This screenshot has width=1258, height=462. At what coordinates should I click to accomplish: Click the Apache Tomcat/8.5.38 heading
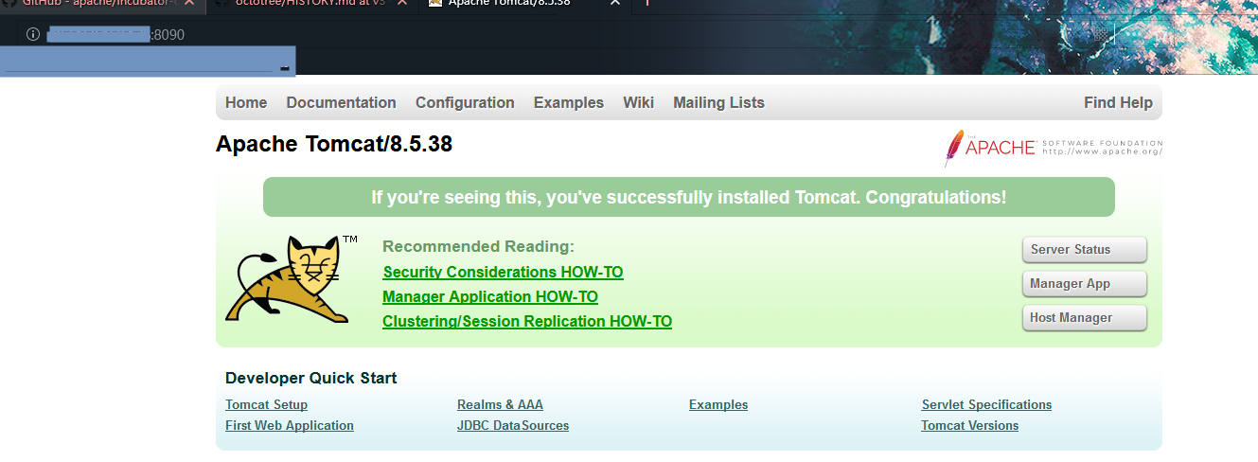[x=334, y=145]
